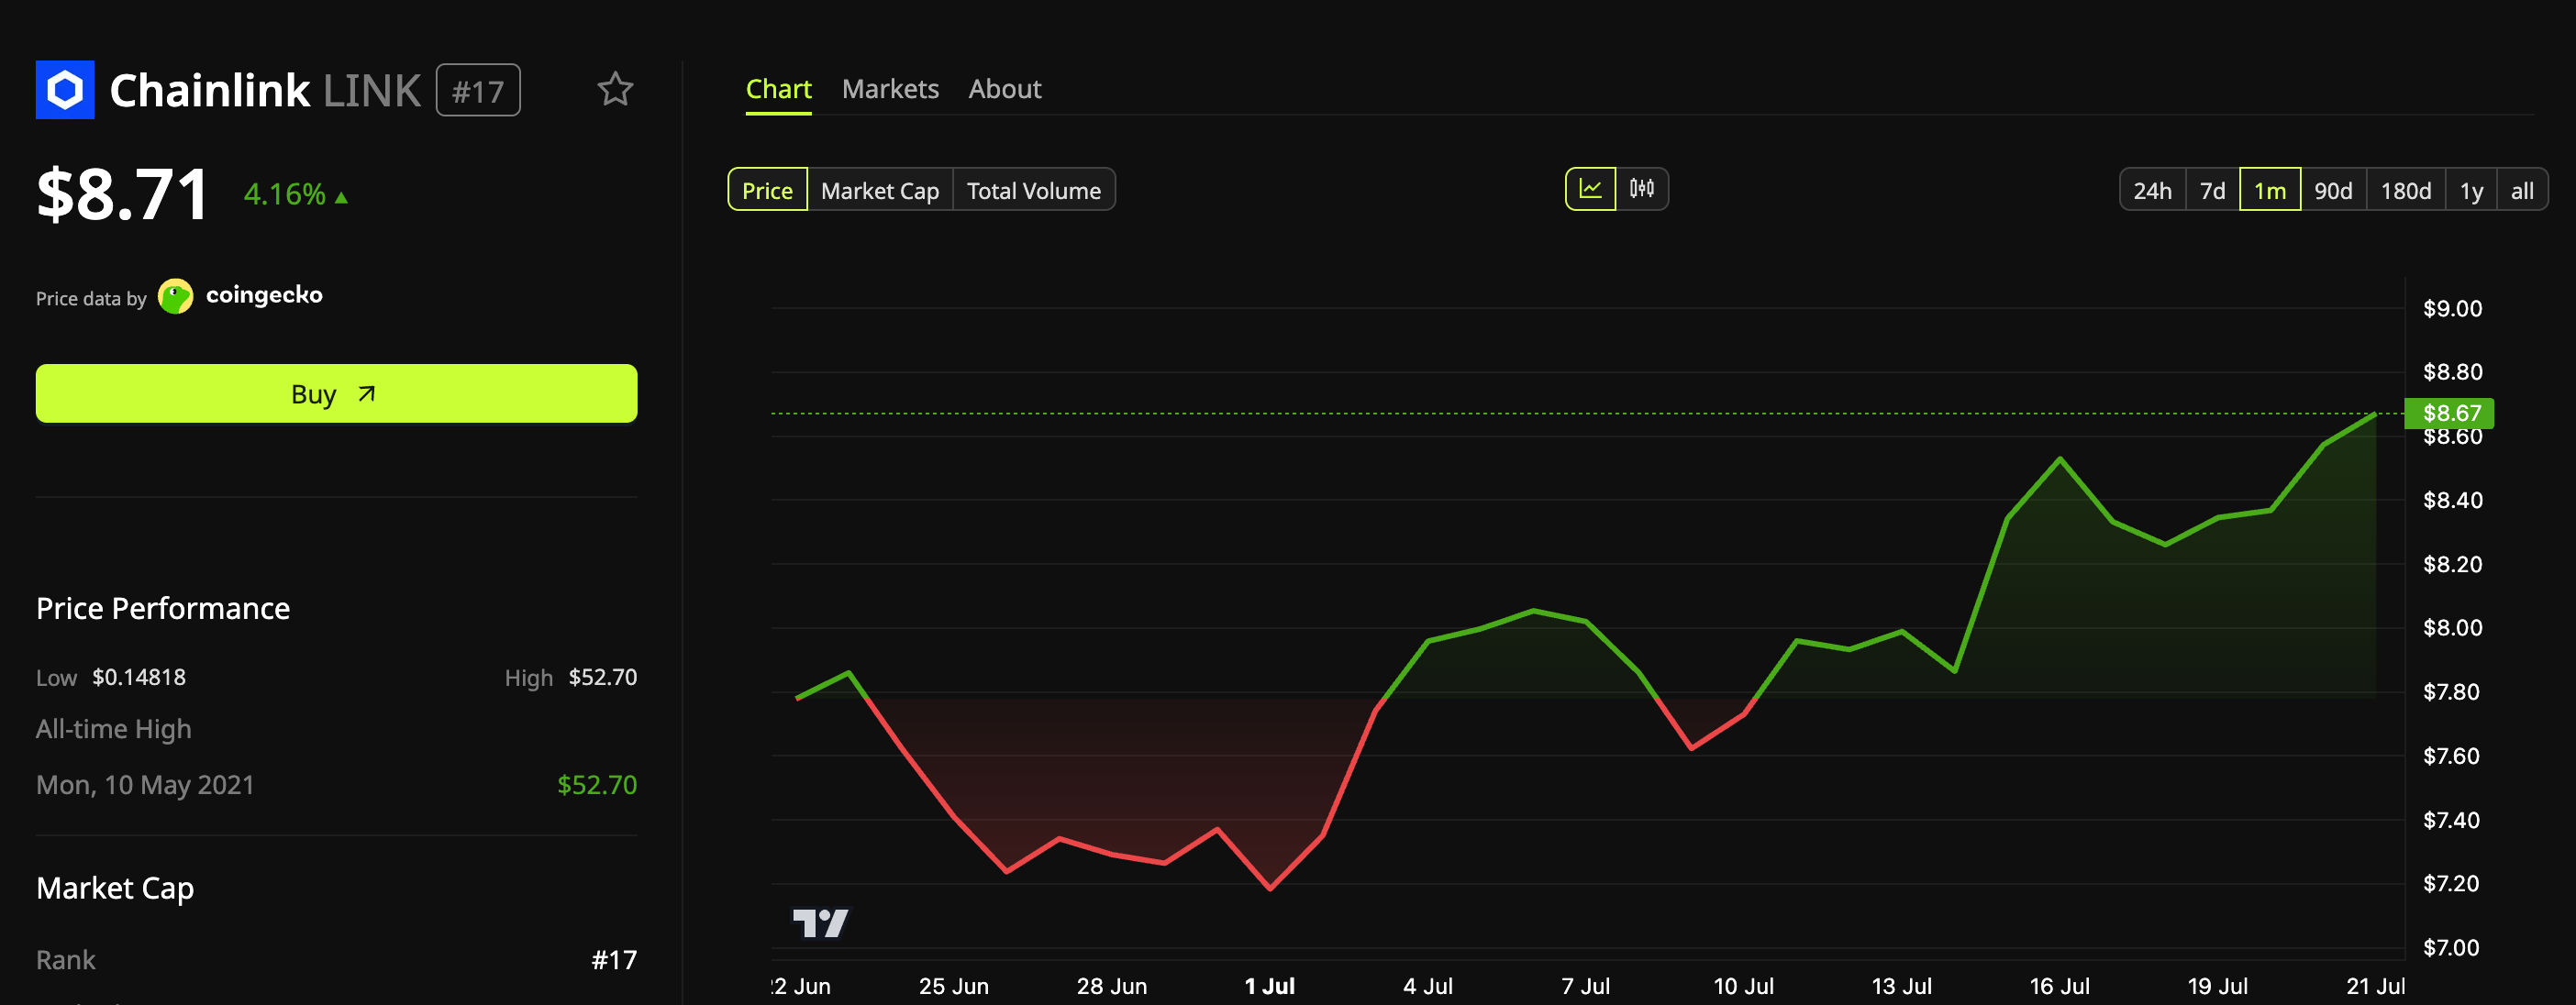Click the Market Cap section heading
Viewport: 2576px width, 1005px height.
pyautogui.click(x=115, y=888)
